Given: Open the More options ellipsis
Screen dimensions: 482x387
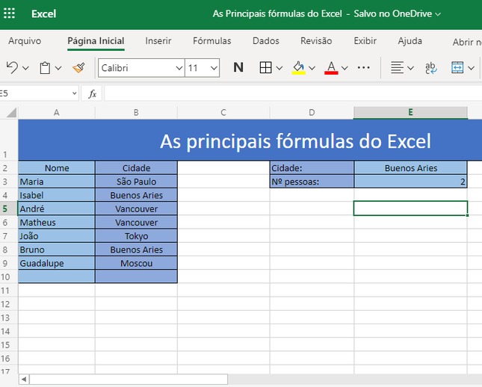Looking at the screenshot, I should (364, 67).
